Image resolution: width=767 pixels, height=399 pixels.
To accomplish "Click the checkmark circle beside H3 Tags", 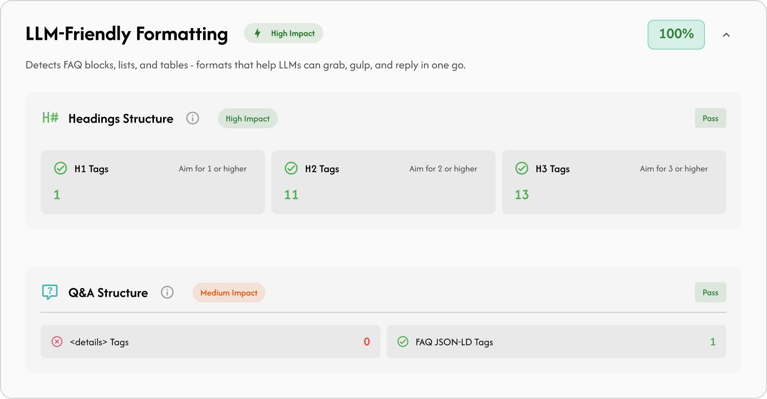I will pyautogui.click(x=522, y=168).
